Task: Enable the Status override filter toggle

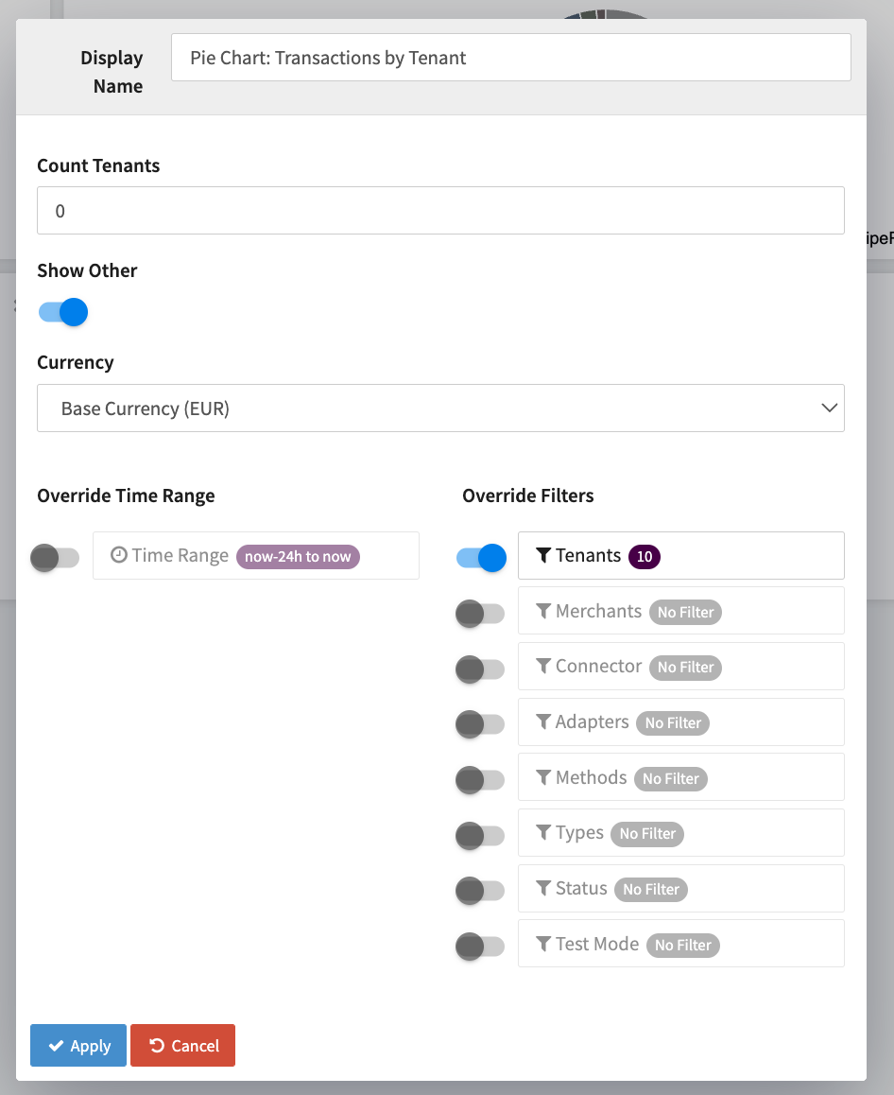Action: point(480,891)
